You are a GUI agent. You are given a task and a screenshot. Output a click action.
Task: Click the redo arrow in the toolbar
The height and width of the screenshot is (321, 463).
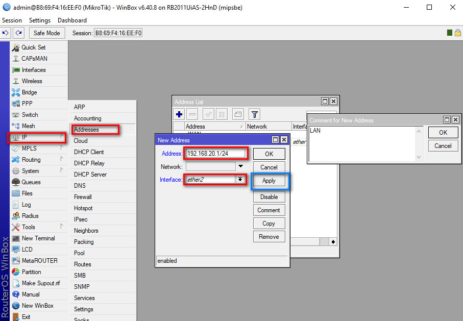19,33
